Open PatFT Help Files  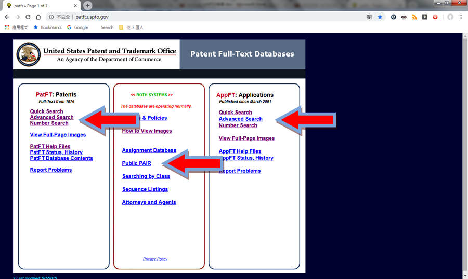50,146
